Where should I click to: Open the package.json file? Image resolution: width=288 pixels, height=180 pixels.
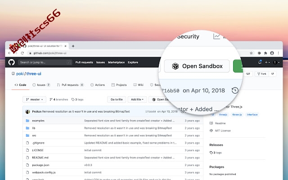[x=40, y=165]
